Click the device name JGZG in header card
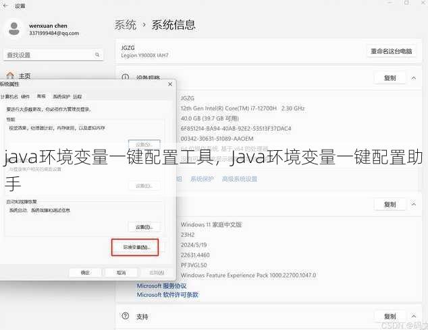 click(x=128, y=48)
